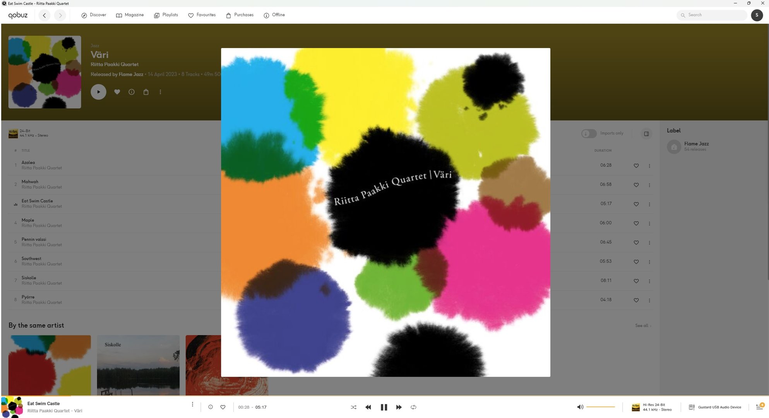Favourite the Pyörre track
Viewport: 769px width, 418px height.
click(636, 300)
